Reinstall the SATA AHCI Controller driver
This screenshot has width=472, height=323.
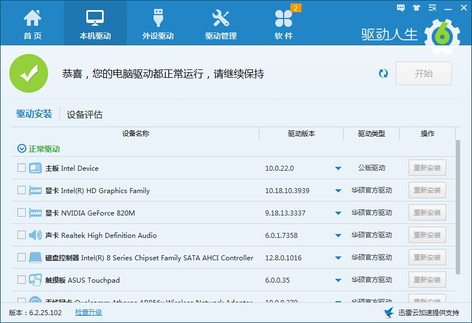point(427,258)
